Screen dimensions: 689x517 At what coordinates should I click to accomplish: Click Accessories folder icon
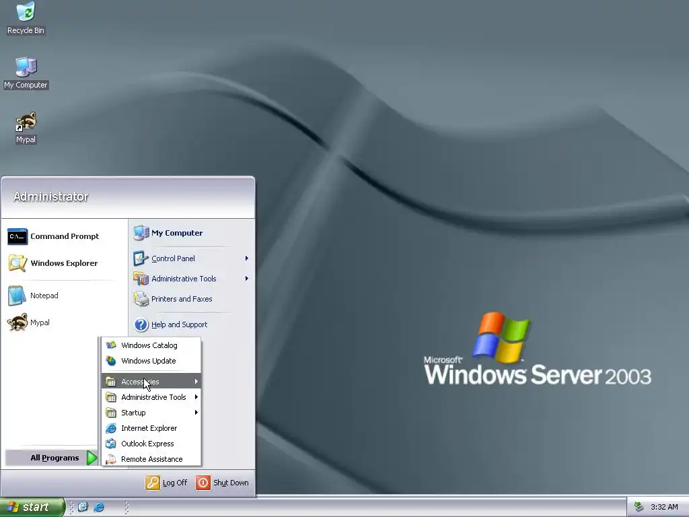point(111,382)
